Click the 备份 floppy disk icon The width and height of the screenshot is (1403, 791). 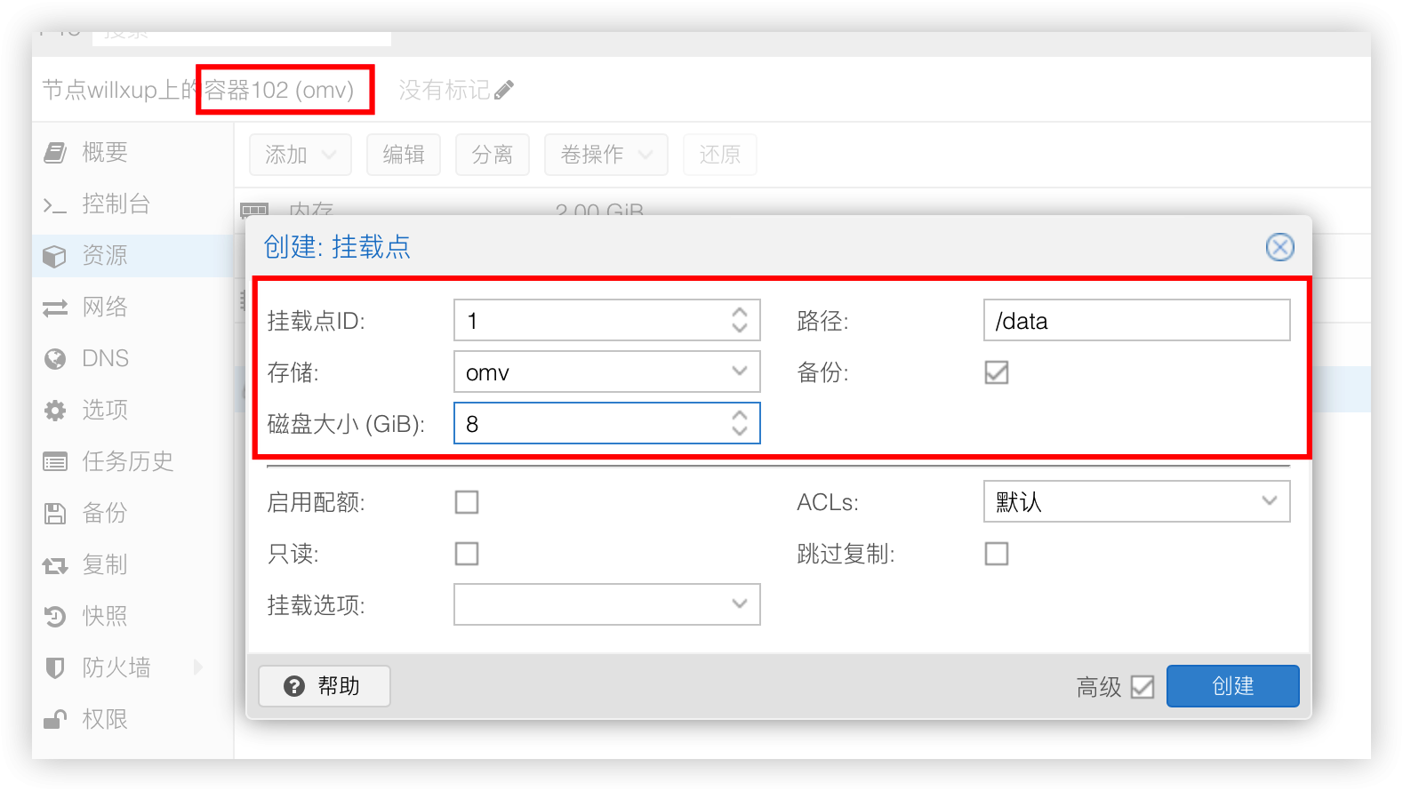(55, 514)
